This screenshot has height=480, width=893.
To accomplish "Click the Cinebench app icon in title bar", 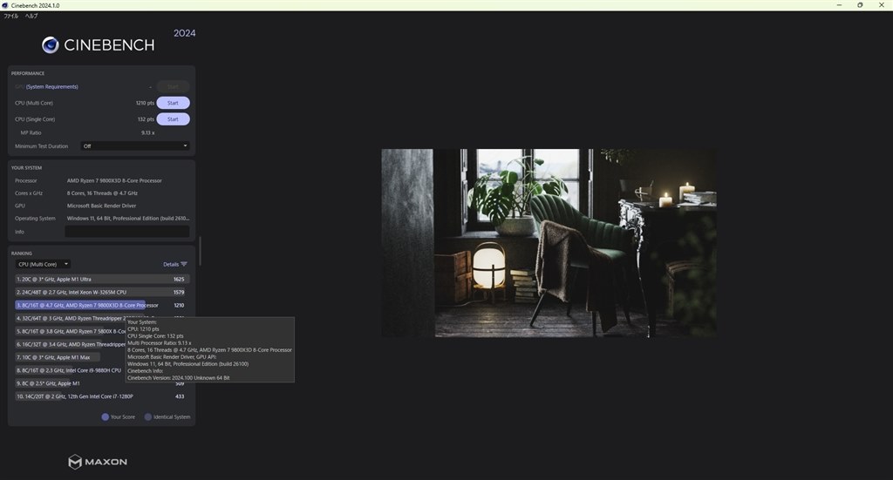I will pyautogui.click(x=5, y=5).
